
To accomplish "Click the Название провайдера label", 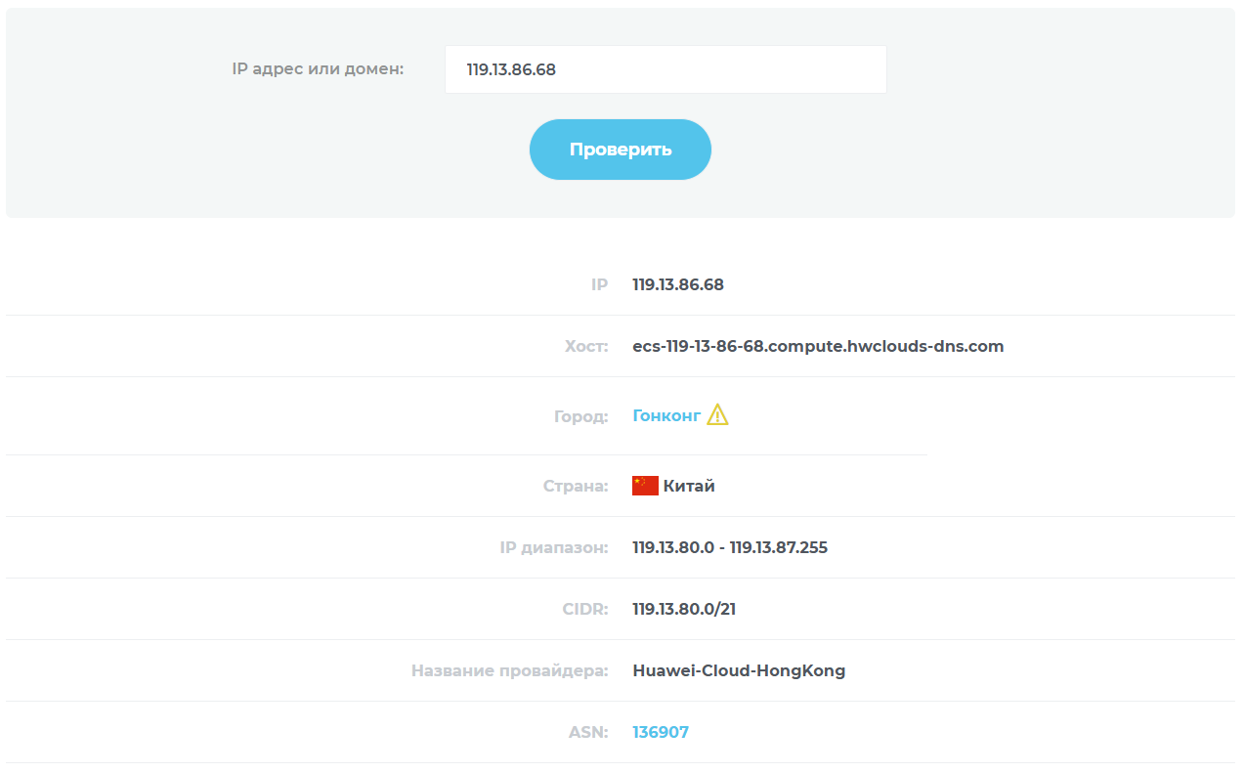I will (510, 670).
